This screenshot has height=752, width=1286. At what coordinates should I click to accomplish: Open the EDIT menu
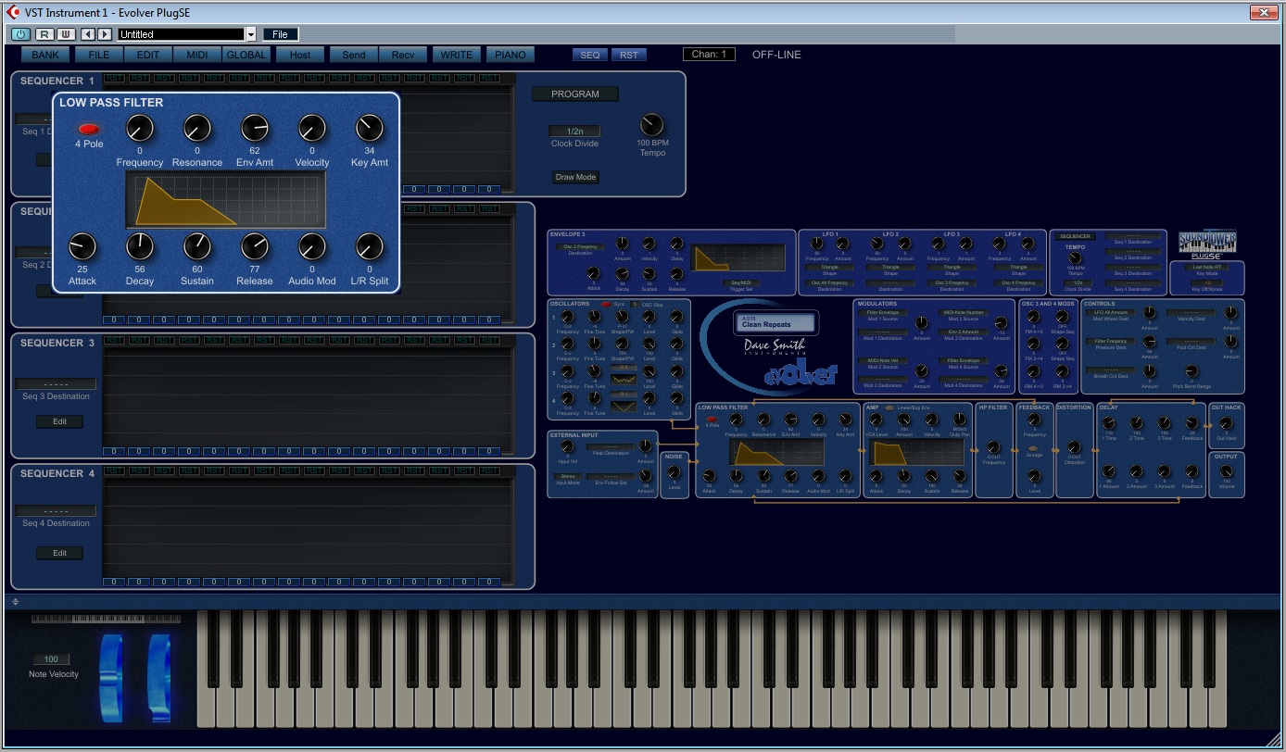(x=148, y=55)
